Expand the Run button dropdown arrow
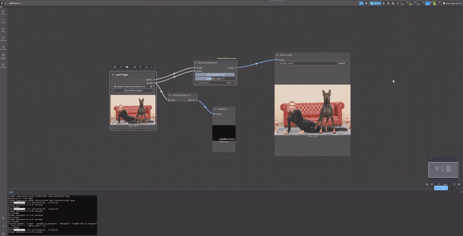 click(445, 188)
